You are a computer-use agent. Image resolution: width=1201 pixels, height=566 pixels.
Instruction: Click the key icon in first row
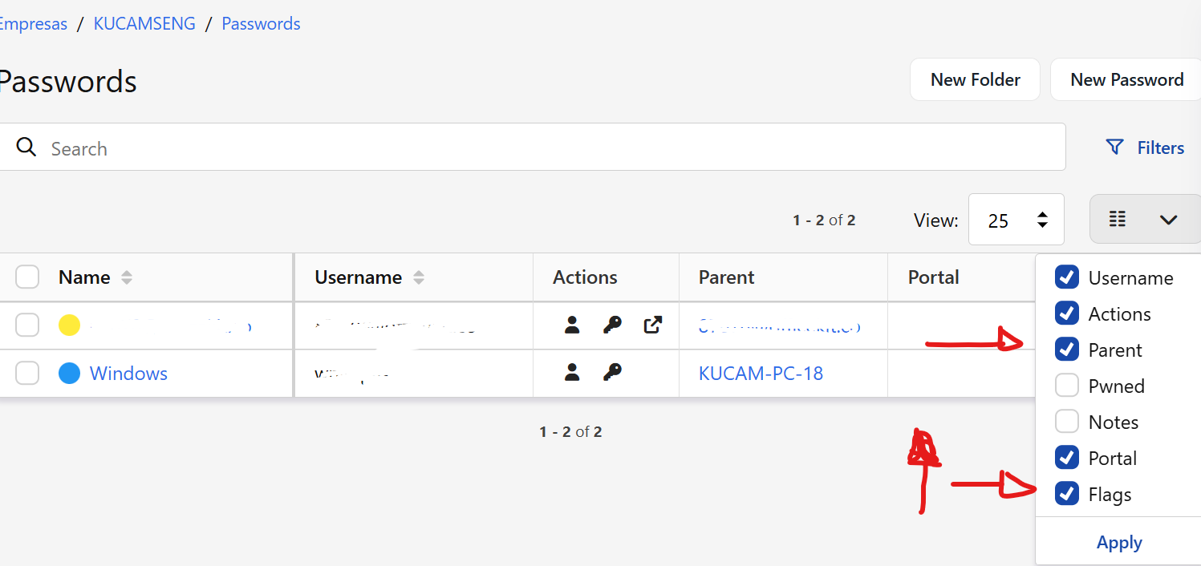[612, 325]
